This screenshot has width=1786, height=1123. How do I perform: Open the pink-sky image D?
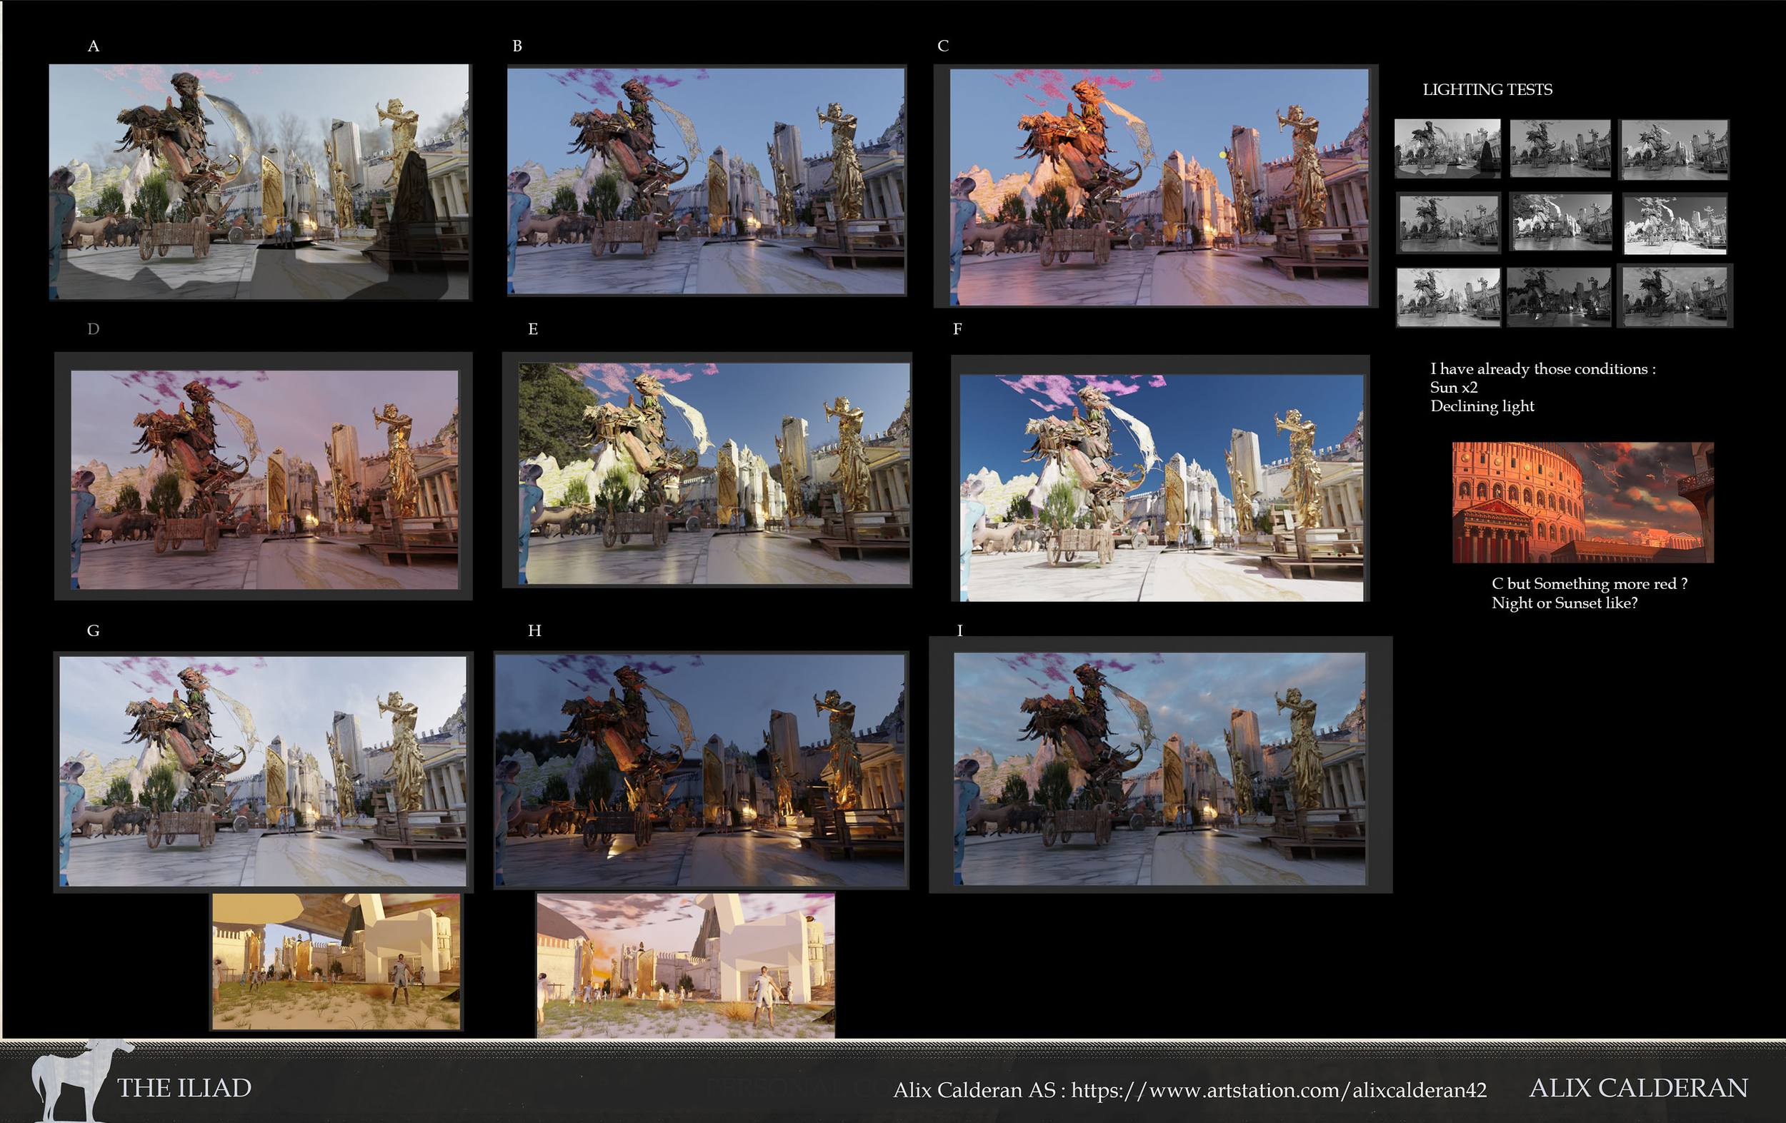coord(264,480)
